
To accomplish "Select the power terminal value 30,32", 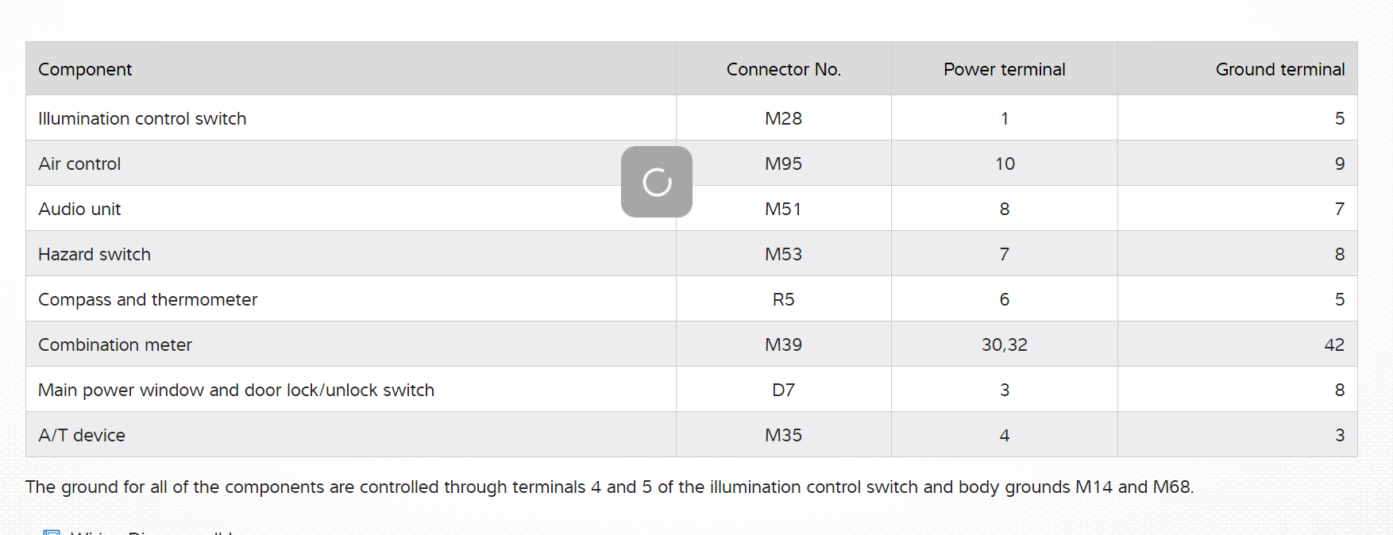I will coord(1004,344).
